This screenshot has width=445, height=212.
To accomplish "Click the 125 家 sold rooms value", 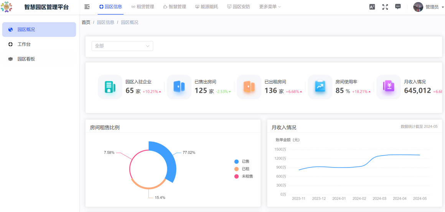I will [x=204, y=91].
